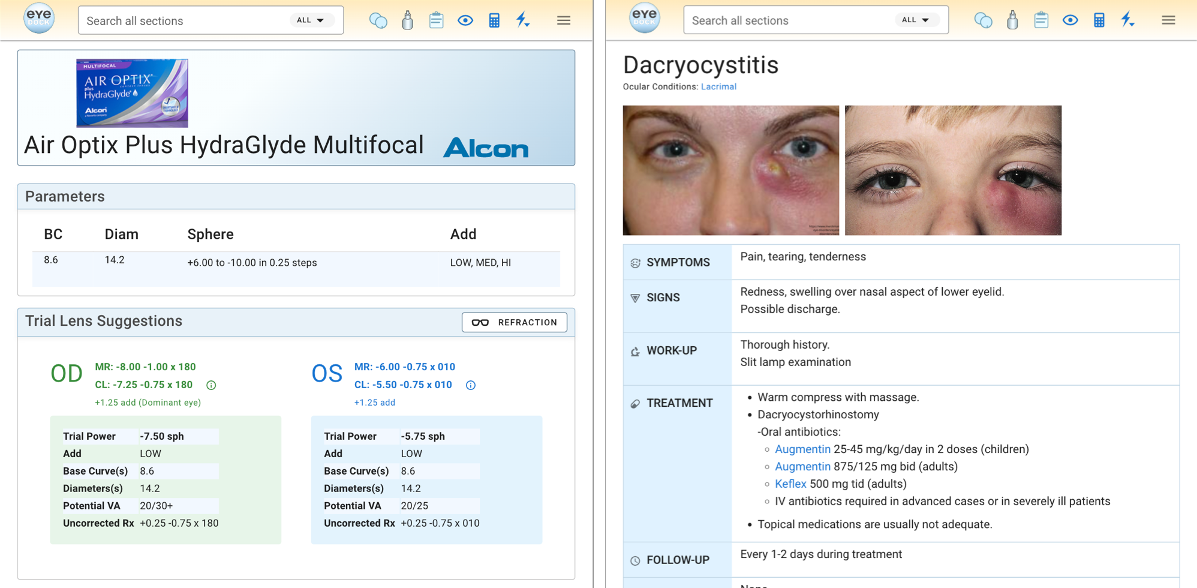This screenshot has width=1197, height=588.
Task: Open the hamburger menu in left pane
Action: pyautogui.click(x=563, y=21)
